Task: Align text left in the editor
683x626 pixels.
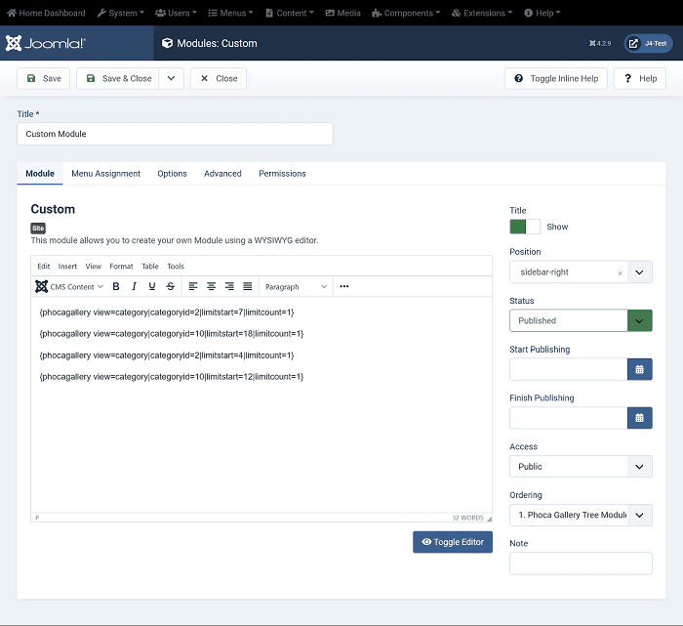Action: [x=193, y=286]
